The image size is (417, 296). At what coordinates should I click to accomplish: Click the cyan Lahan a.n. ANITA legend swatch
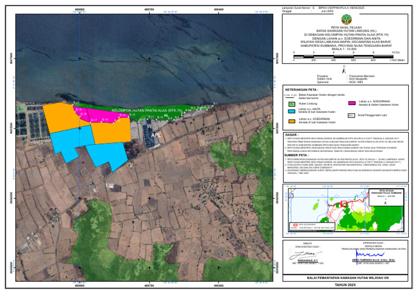coord(292,111)
